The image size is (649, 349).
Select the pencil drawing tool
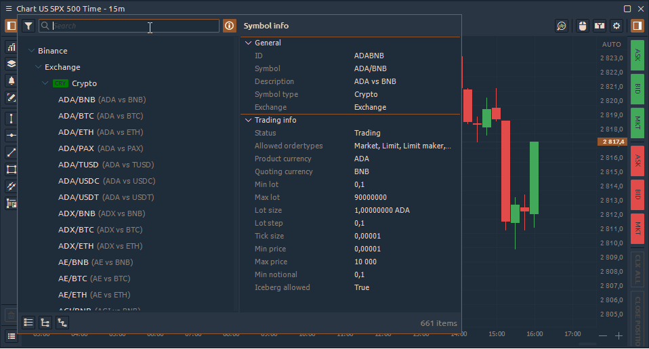[11, 98]
